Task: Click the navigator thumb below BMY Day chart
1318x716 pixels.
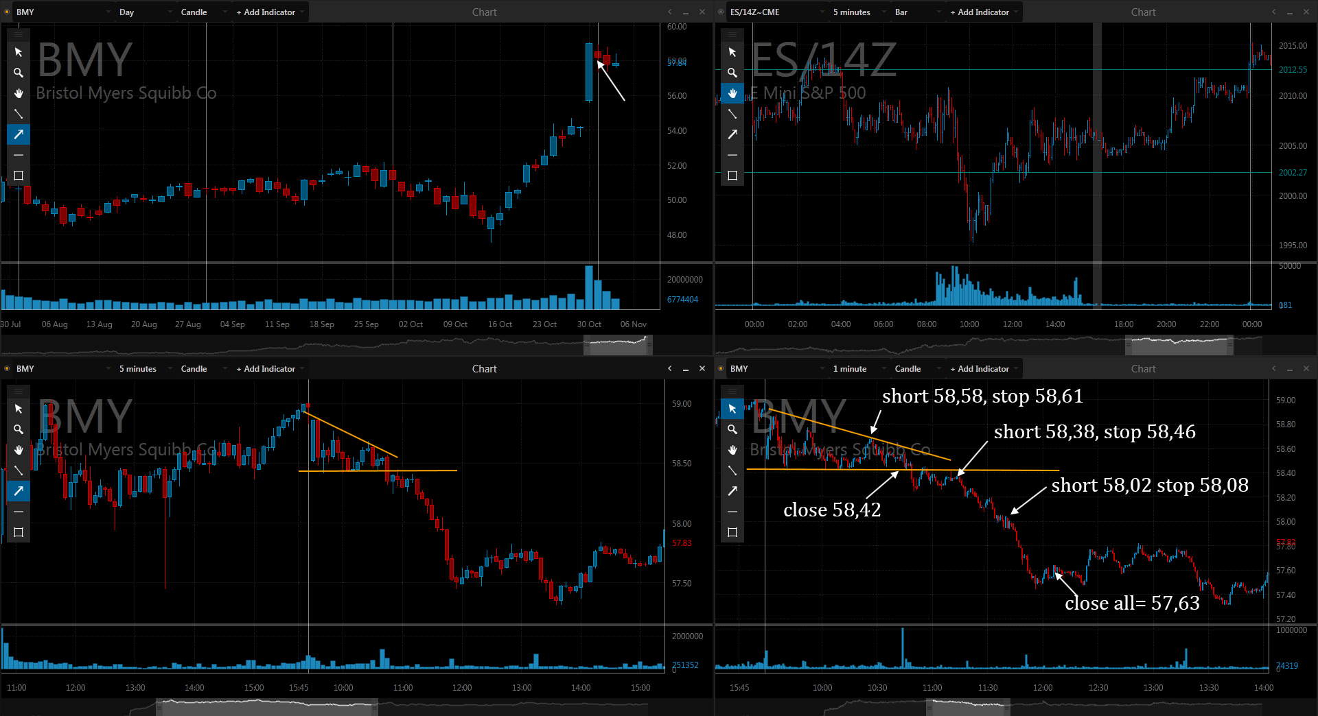Action: pyautogui.click(x=618, y=345)
